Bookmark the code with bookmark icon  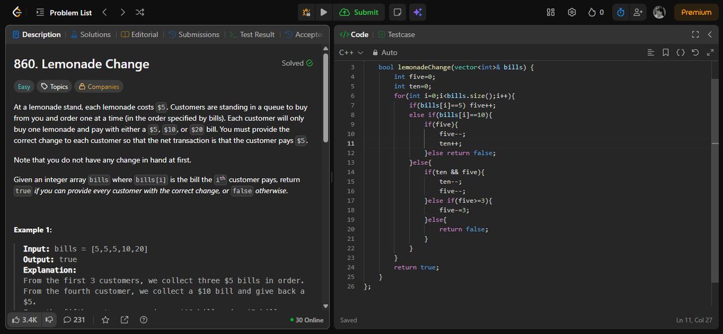pyautogui.click(x=665, y=52)
